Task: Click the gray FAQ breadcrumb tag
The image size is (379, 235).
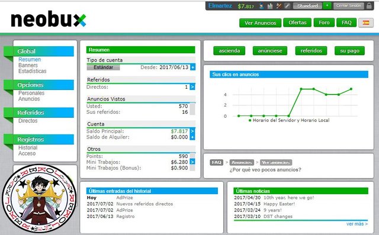Action: (x=216, y=162)
